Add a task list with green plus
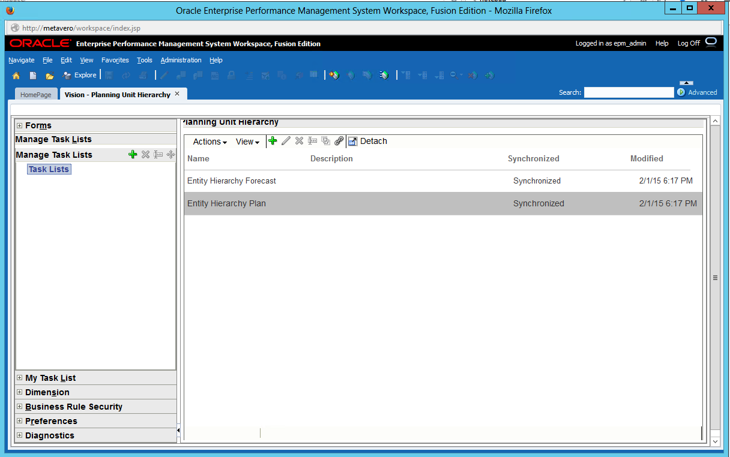Image resolution: width=730 pixels, height=457 pixels. [x=133, y=155]
